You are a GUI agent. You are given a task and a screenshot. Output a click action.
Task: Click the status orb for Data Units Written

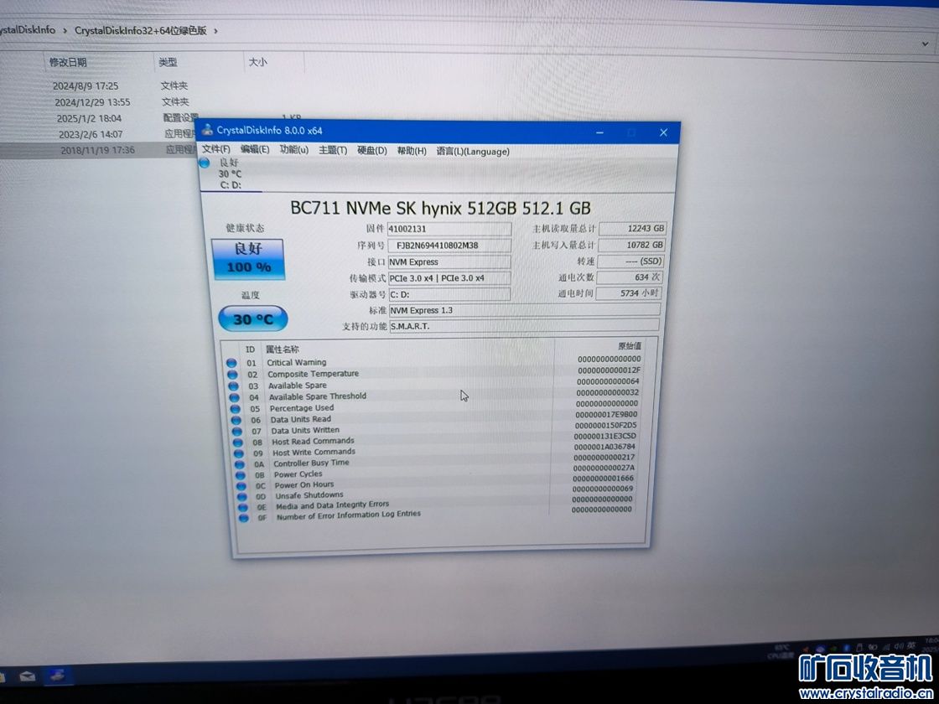(x=237, y=431)
